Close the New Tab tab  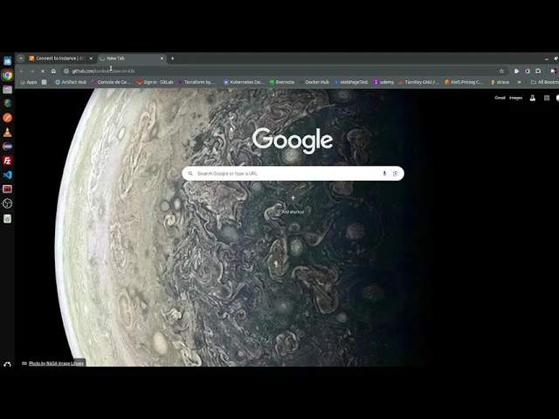point(162,58)
